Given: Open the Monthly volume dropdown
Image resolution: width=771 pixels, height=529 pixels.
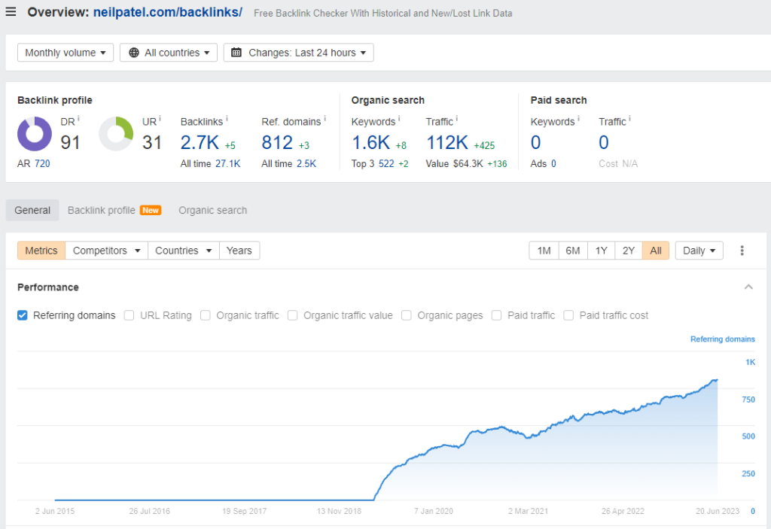Looking at the screenshot, I should click(x=66, y=53).
